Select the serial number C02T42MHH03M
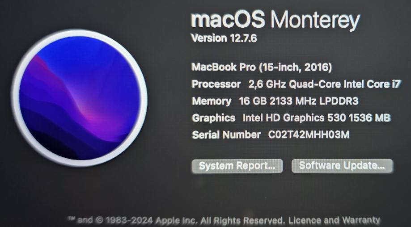Image resolution: width=411 pixels, height=227 pixels. coord(309,135)
